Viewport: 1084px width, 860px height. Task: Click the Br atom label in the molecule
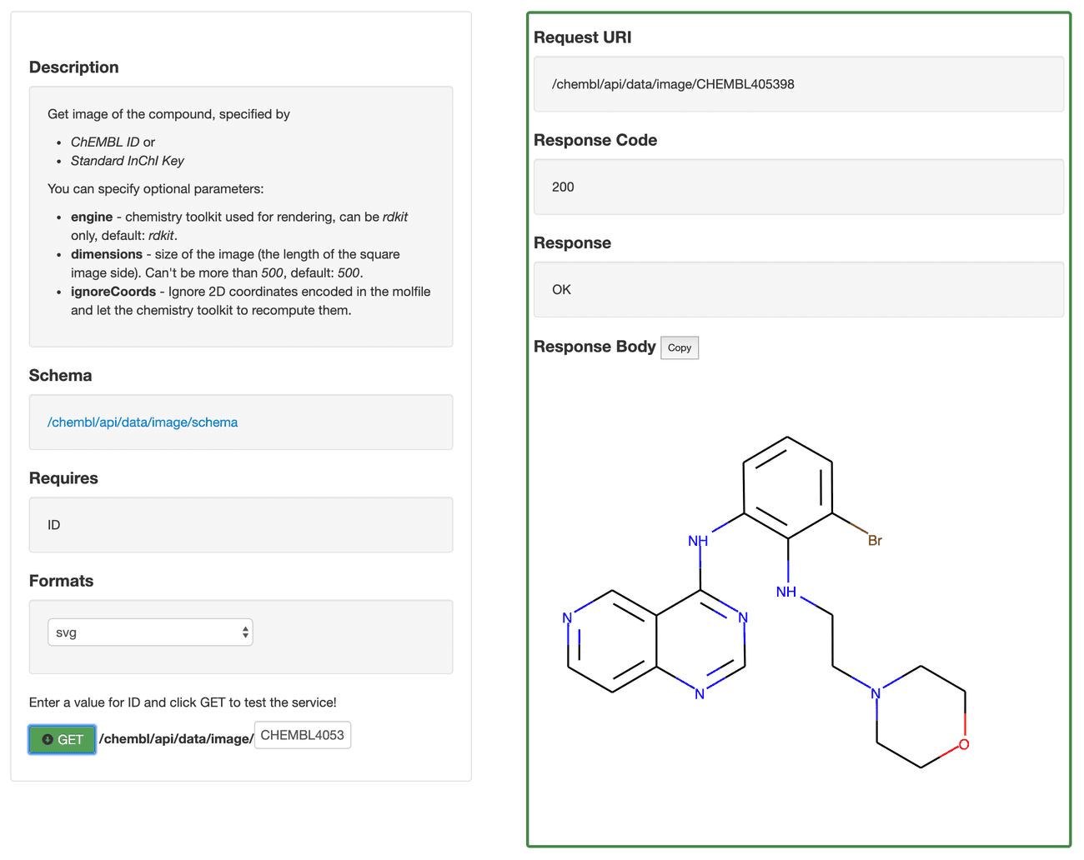click(x=873, y=540)
